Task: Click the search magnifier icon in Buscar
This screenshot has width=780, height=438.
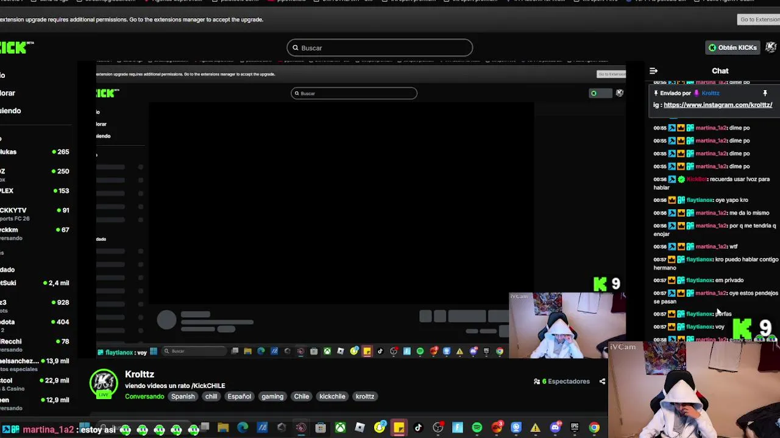Action: [x=296, y=48]
